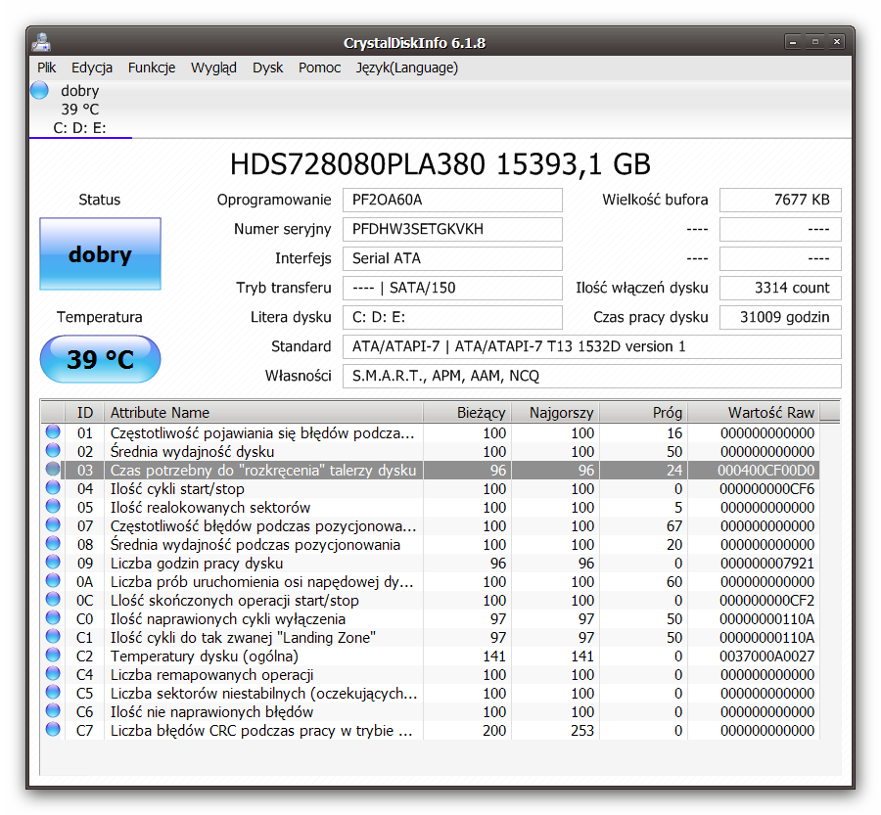881x815 pixels.
Task: Select row Ilość realokowanych sektorów
Action: pyautogui.click(x=431, y=507)
